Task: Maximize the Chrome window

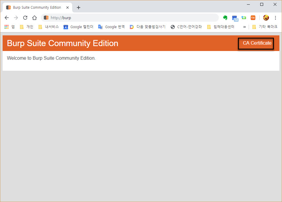Action: pyautogui.click(x=262, y=4)
